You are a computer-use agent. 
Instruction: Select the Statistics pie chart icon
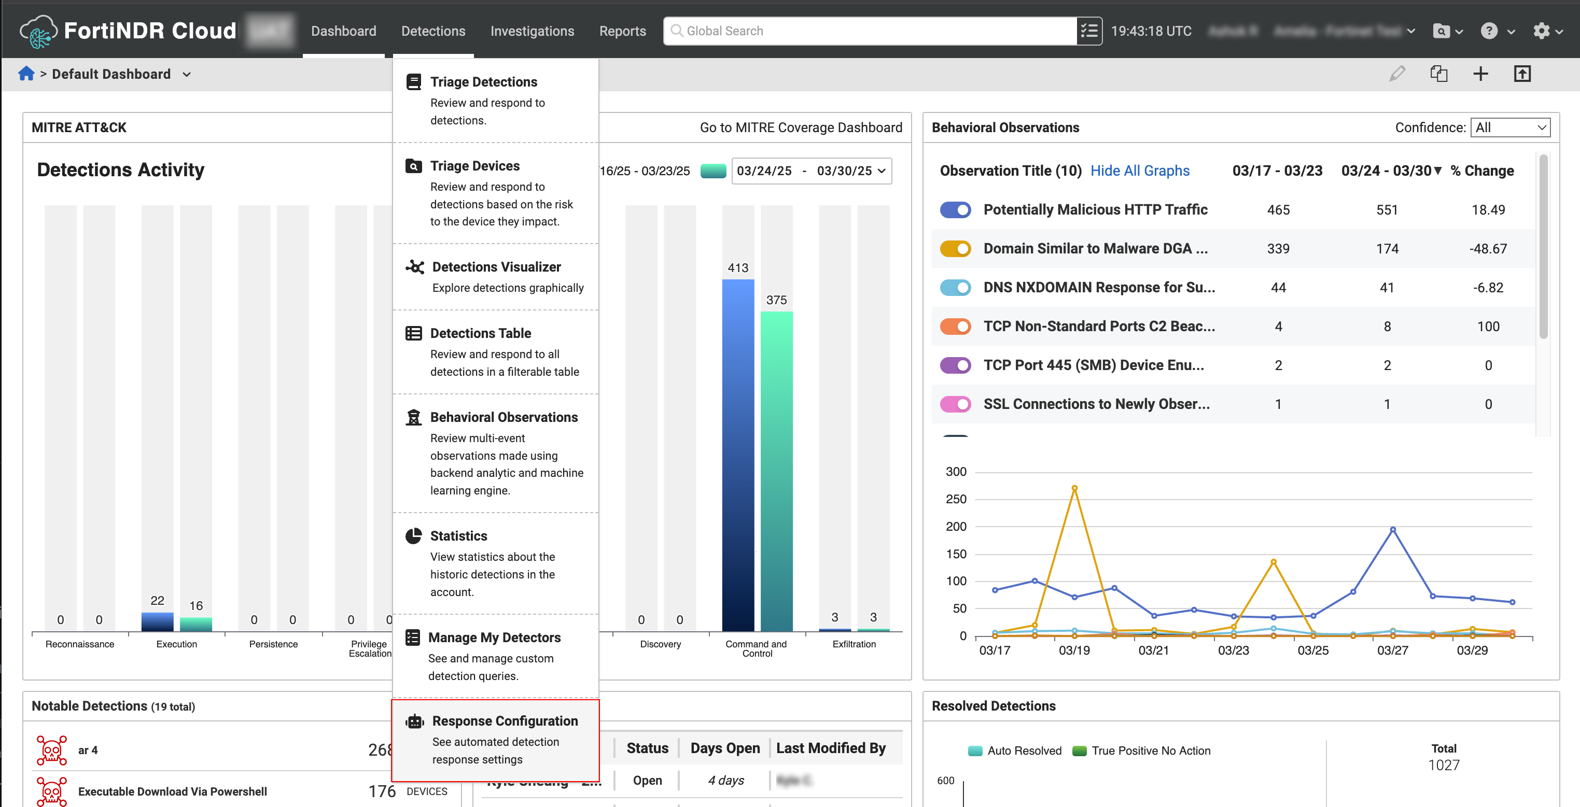[415, 535]
